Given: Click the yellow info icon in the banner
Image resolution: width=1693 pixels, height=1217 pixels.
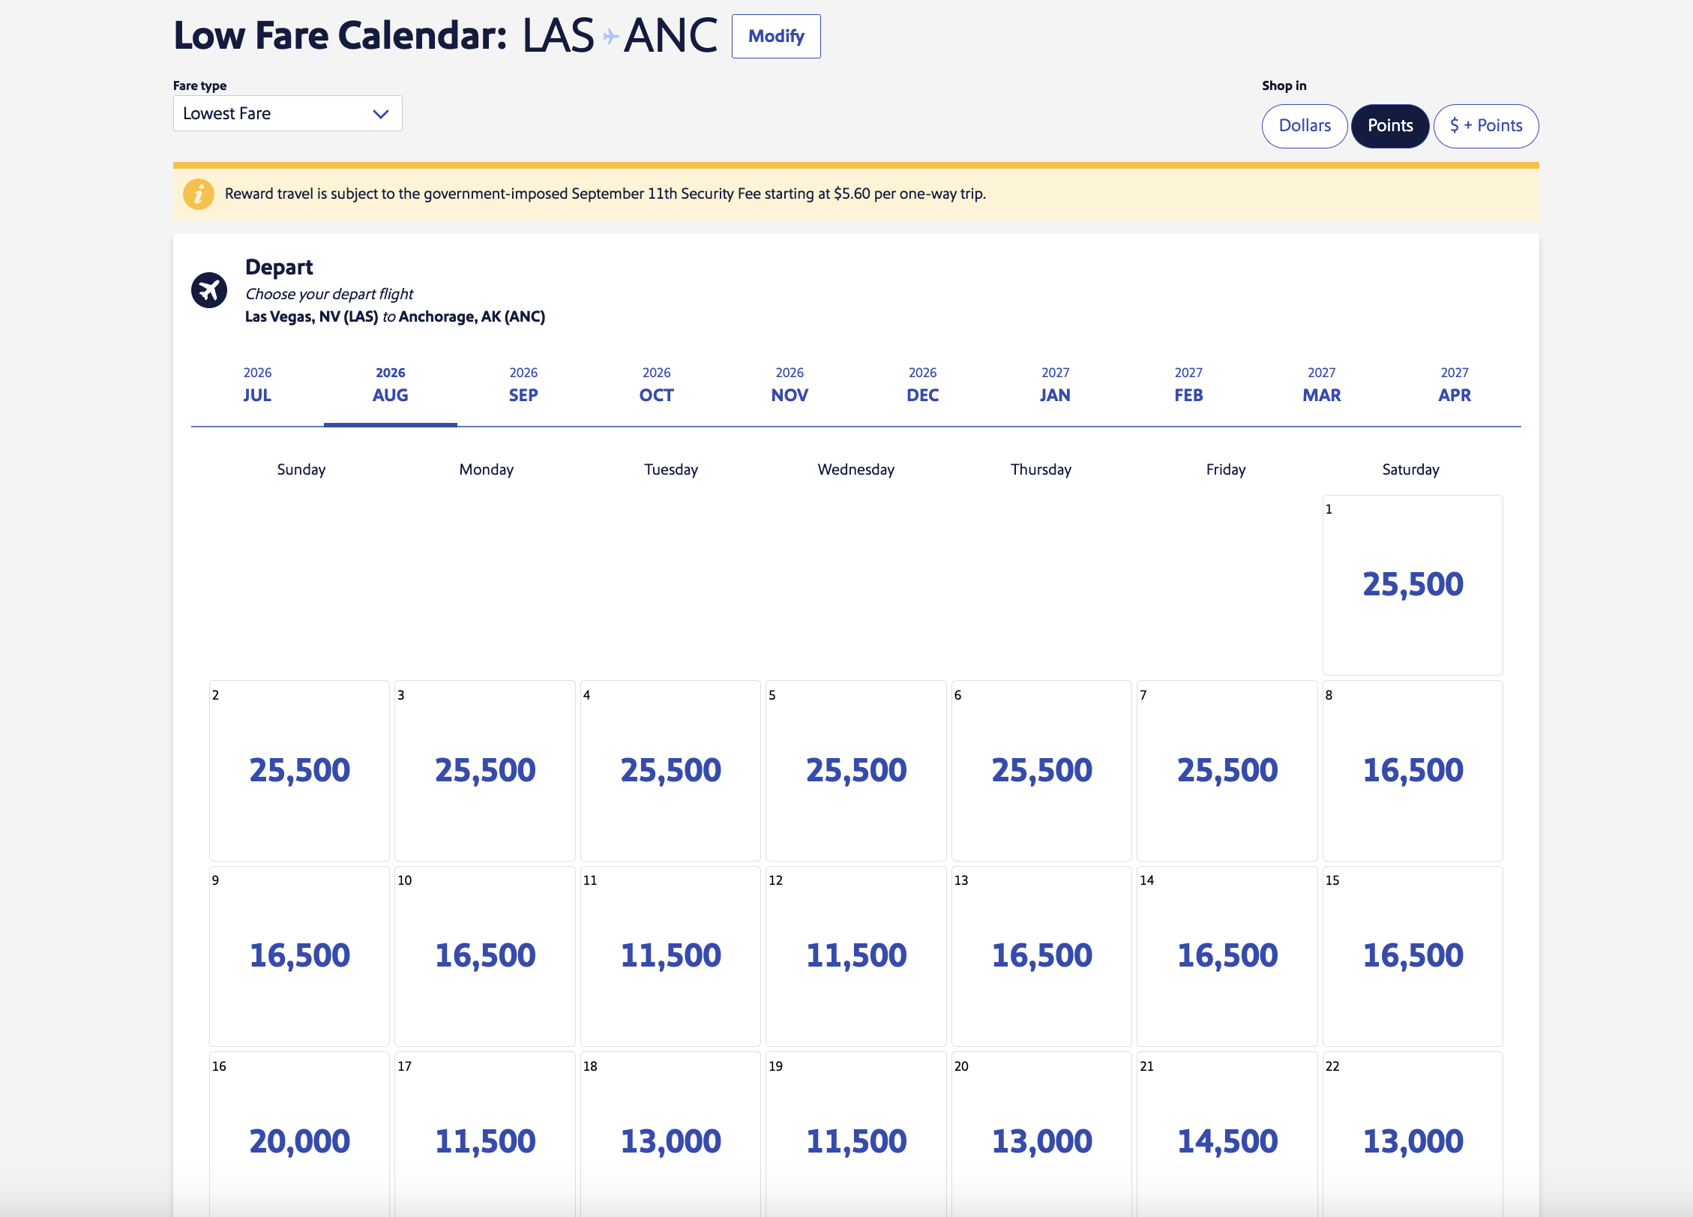Looking at the screenshot, I should (199, 194).
